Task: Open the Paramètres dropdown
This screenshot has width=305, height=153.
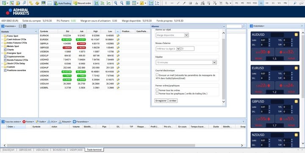Action: (80, 122)
